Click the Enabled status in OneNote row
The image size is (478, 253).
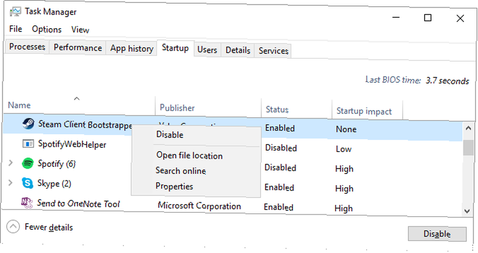pos(278,207)
